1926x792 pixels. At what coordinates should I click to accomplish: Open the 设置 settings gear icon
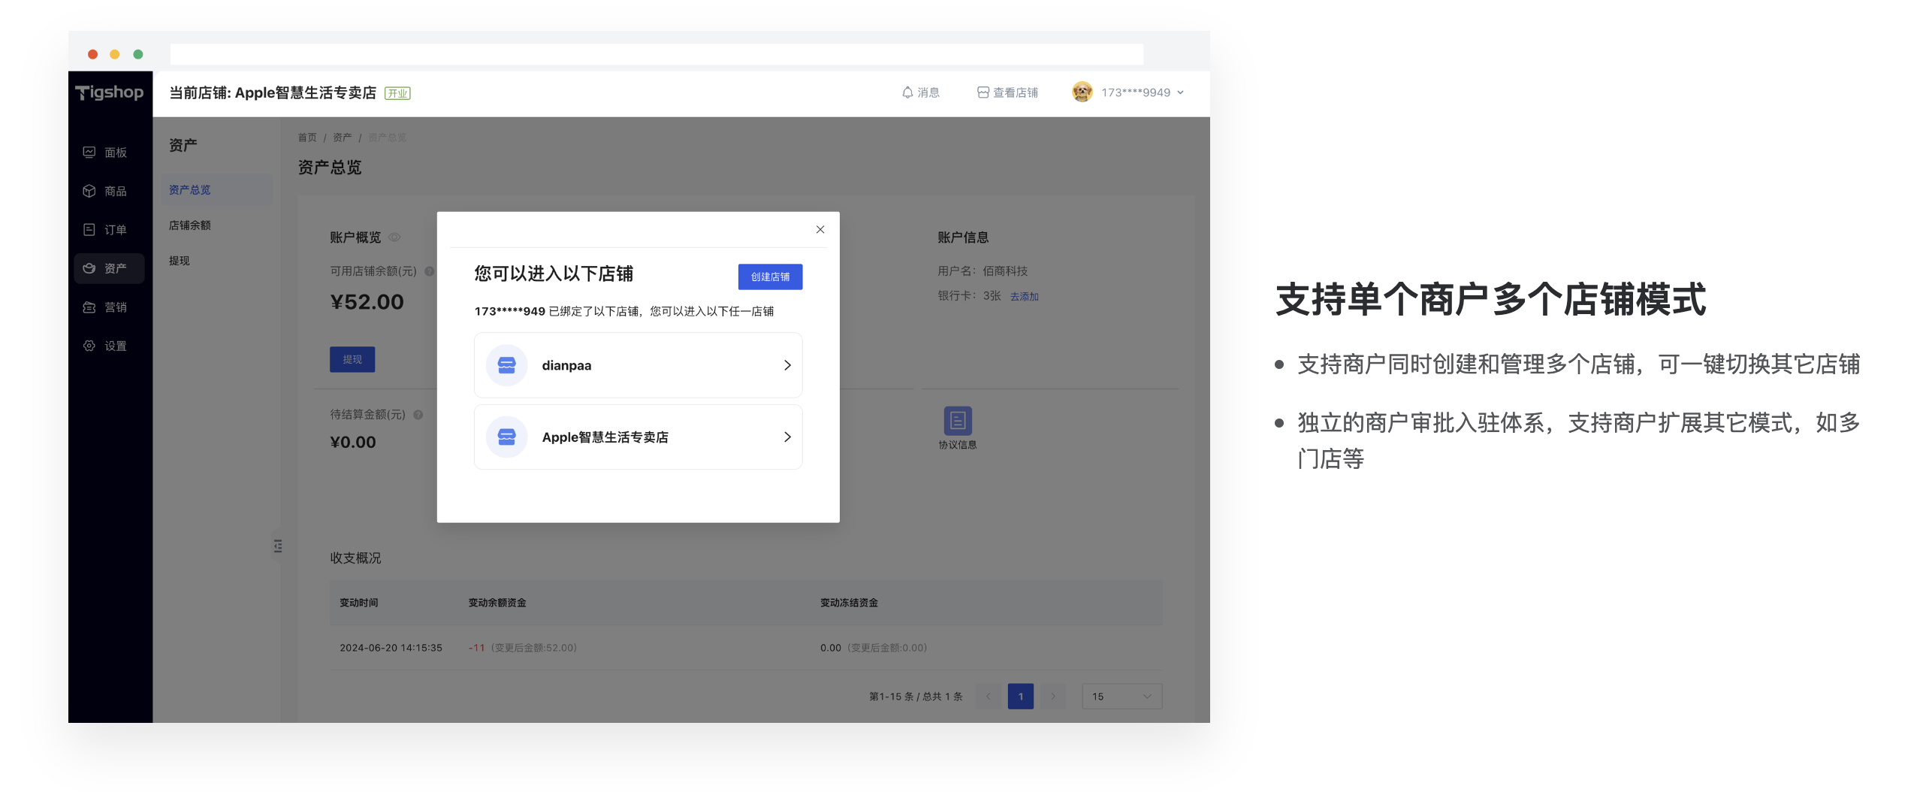pos(89,346)
